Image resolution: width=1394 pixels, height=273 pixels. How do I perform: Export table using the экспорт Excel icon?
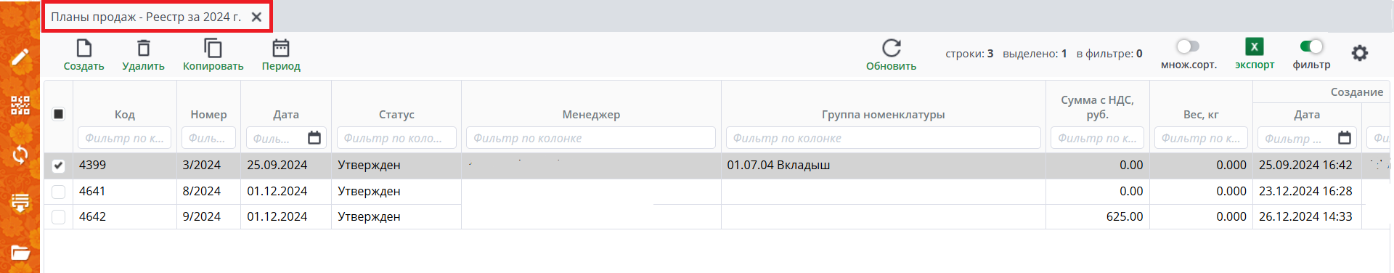[1255, 46]
